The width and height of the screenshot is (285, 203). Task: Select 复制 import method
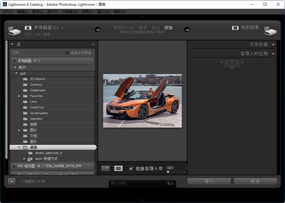[143, 28]
